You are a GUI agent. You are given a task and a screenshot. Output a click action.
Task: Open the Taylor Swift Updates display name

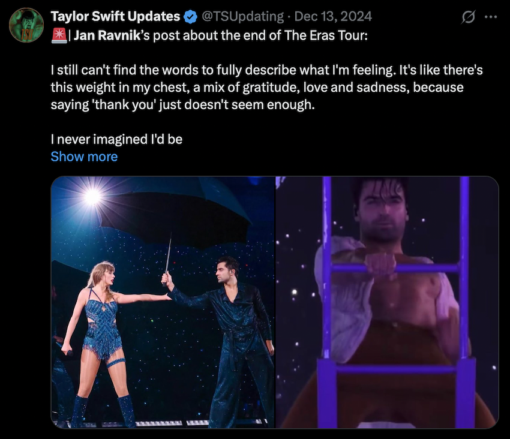(115, 16)
